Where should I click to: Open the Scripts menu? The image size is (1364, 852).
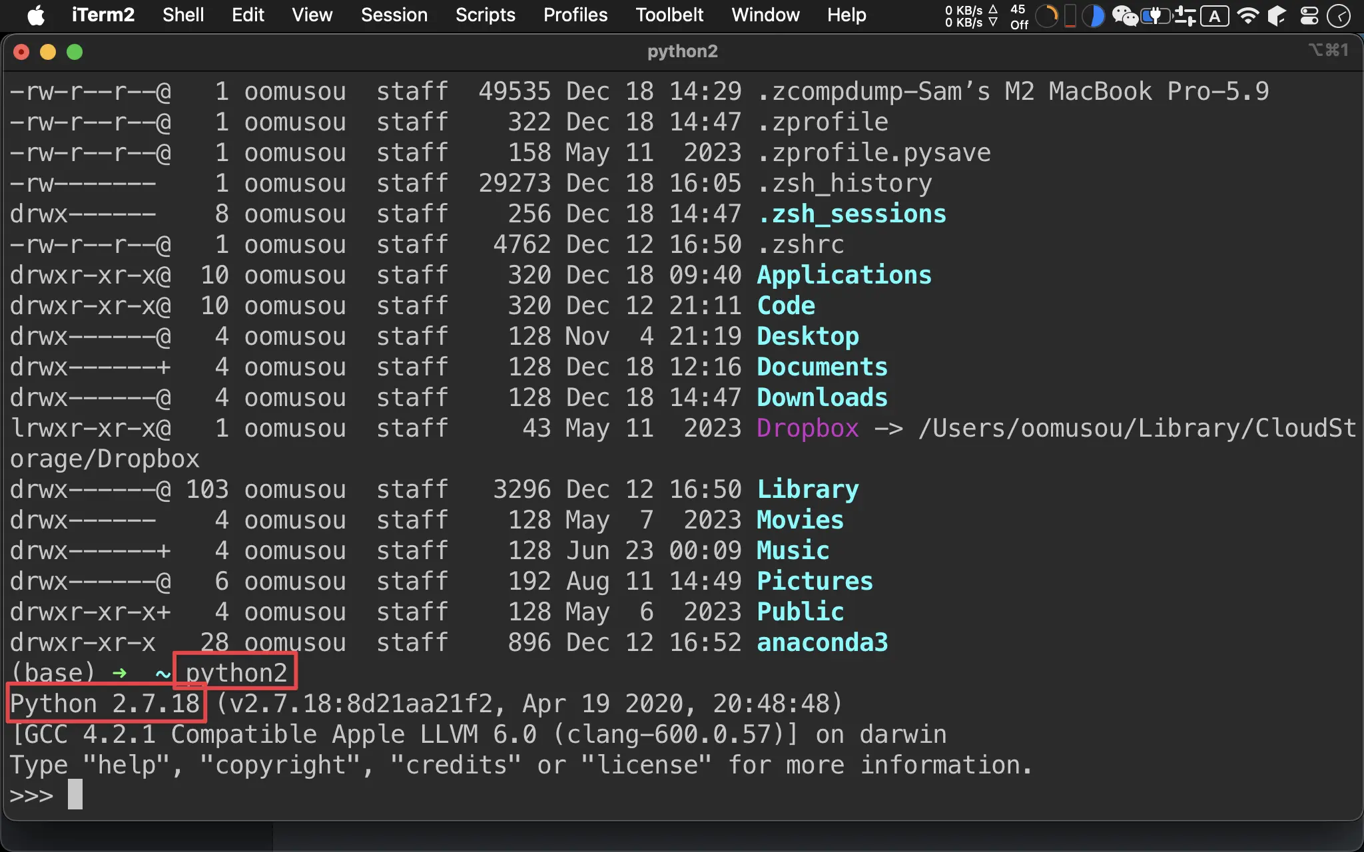pos(486,15)
